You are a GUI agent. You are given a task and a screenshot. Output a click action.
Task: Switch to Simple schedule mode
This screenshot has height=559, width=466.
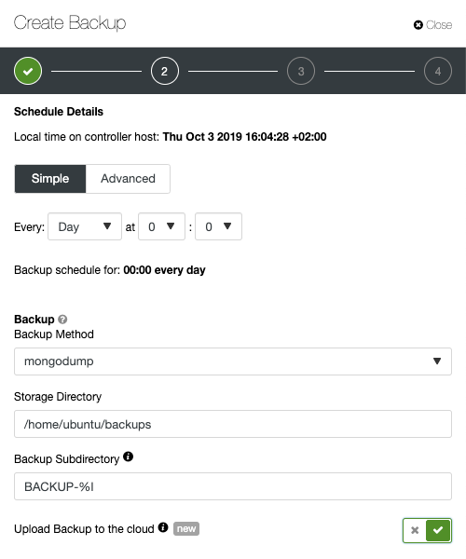coord(50,179)
